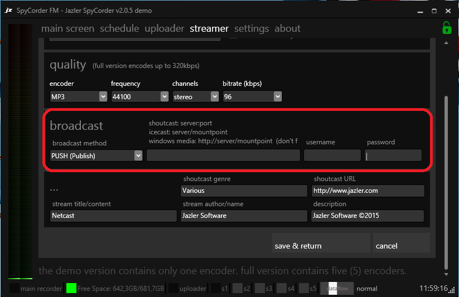
Task: Select the streamer tab
Action: click(209, 28)
